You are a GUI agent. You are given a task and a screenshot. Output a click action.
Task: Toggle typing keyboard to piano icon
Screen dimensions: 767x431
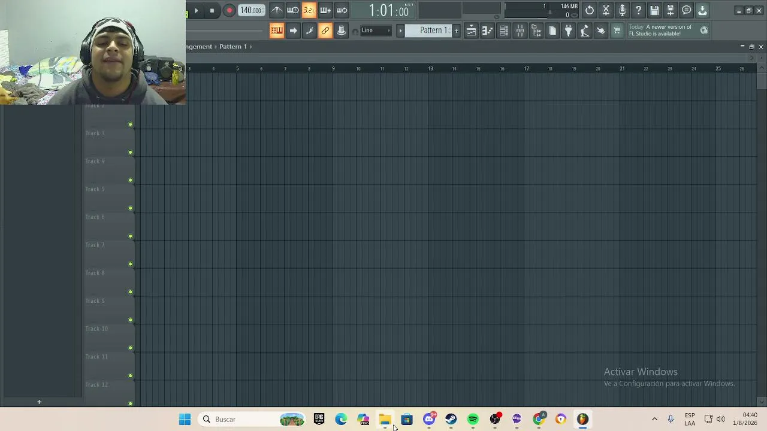[x=276, y=31]
